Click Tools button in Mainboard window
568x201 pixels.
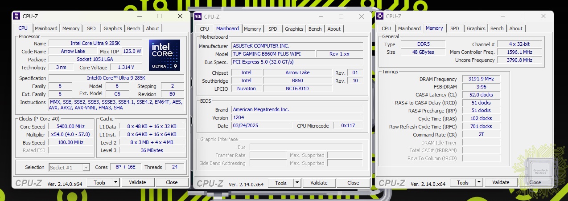[x=281, y=183]
